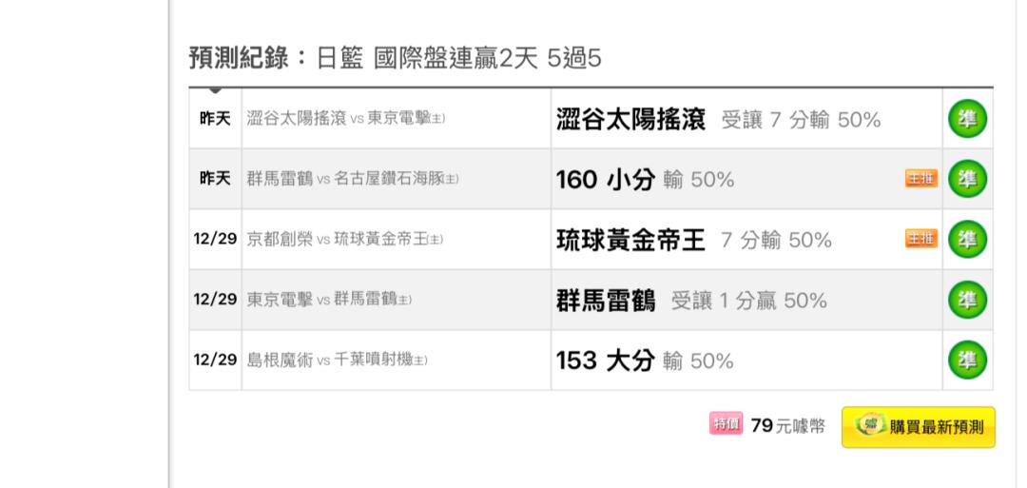
Task: Click orange 主推 badge in 160 小分 row
Action: click(921, 179)
